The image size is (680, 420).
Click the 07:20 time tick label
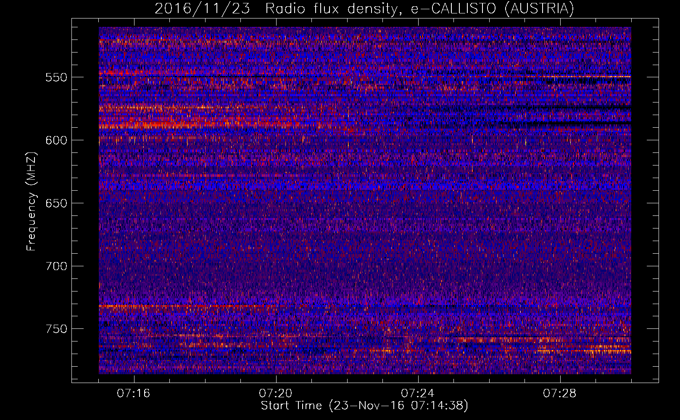point(276,394)
